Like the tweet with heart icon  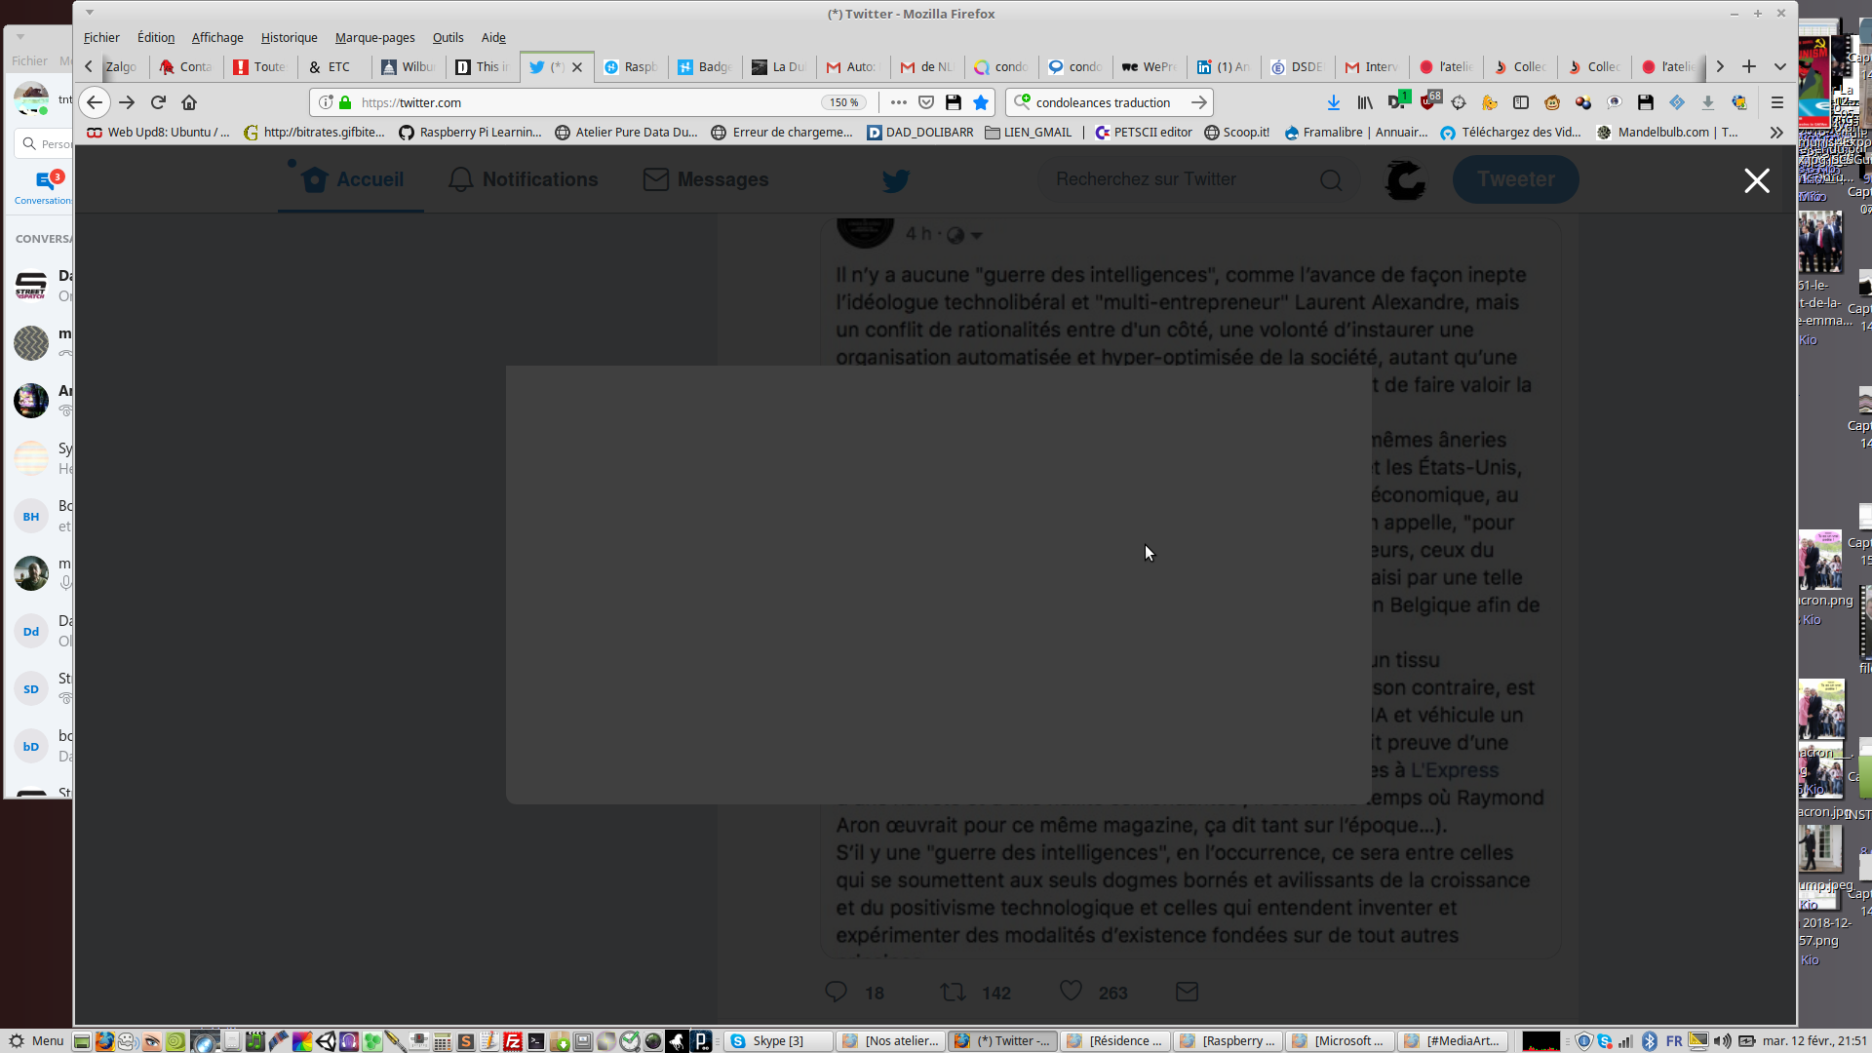(1071, 991)
